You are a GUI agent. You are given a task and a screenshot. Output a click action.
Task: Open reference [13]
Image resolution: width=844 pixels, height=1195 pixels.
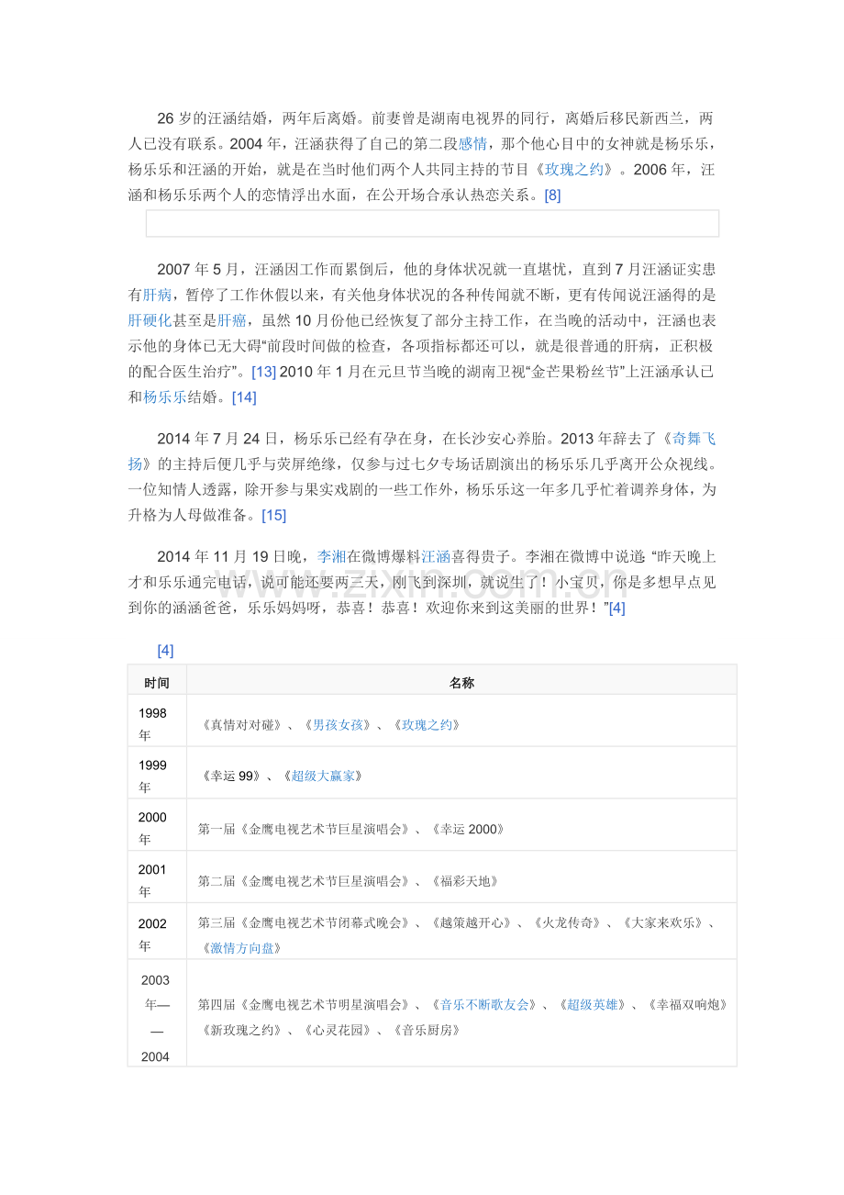(263, 372)
